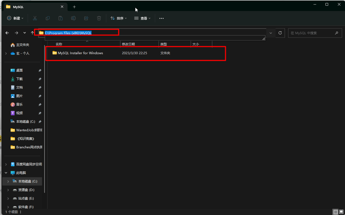Go back with the left arrow
Viewport: 345px width, 215px height.
tap(7, 33)
